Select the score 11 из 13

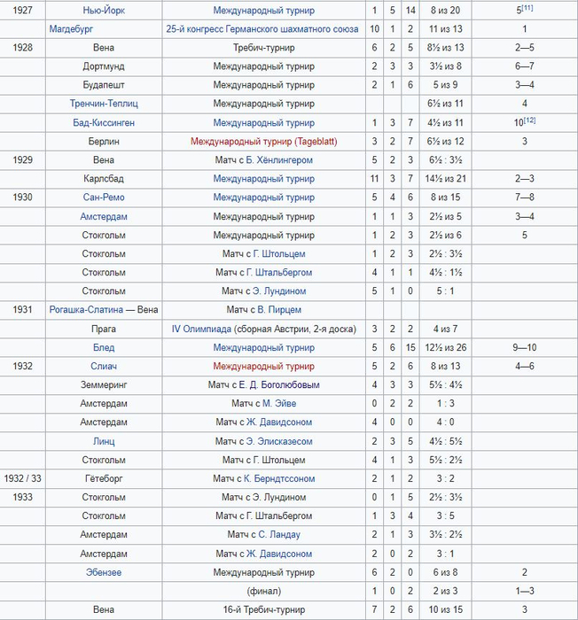445,29
